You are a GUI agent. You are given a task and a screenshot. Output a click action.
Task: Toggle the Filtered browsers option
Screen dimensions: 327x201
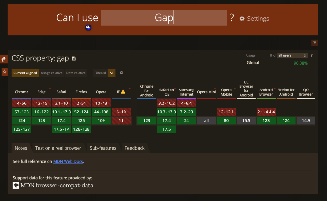100,73
